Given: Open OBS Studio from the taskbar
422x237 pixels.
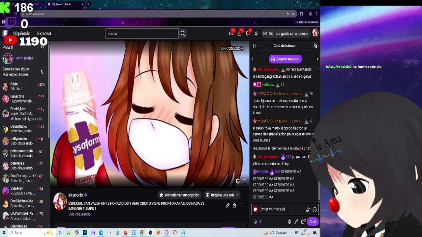Looking at the screenshot, I should tap(150, 233).
